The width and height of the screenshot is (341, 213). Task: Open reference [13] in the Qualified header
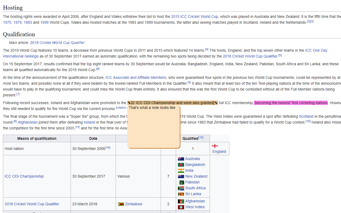201,137
